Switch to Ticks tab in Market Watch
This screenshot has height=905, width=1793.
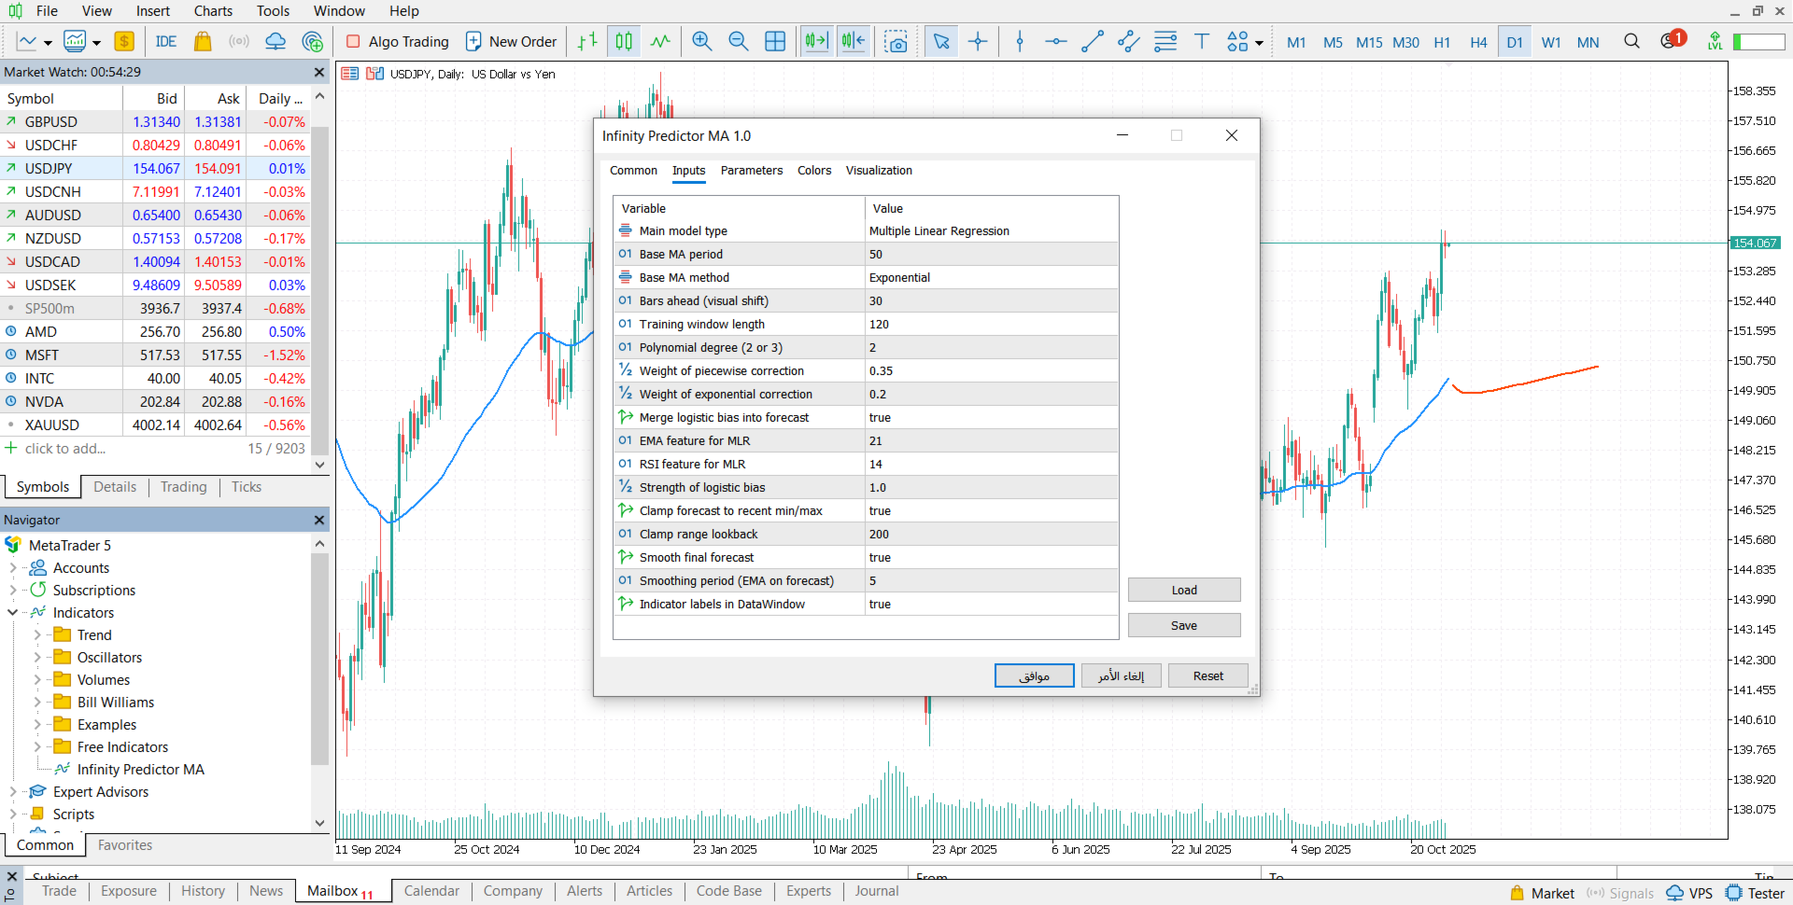247,487
